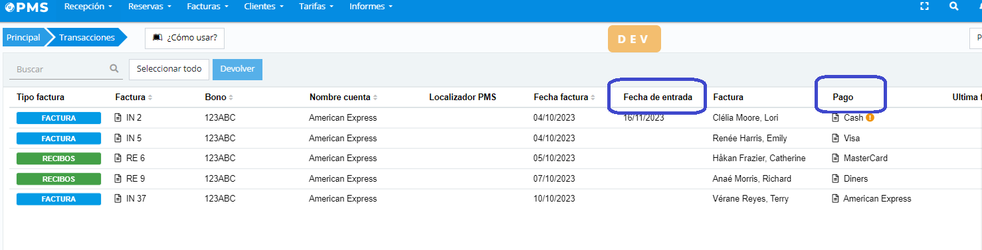The width and height of the screenshot is (982, 250).
Task: Click the document icon beside IN 2
Action: pyautogui.click(x=118, y=118)
